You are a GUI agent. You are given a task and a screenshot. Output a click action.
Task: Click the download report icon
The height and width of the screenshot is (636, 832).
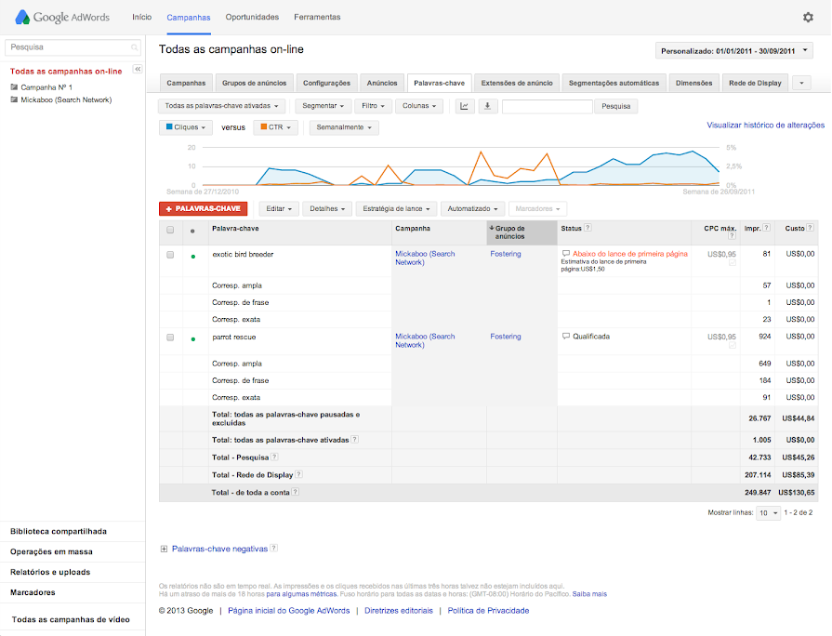pos(488,106)
